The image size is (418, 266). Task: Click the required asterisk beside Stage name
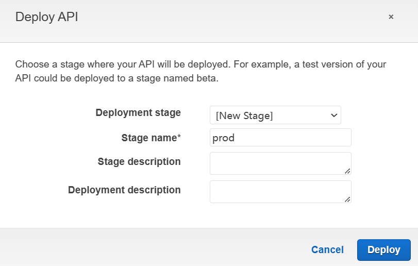tap(179, 137)
